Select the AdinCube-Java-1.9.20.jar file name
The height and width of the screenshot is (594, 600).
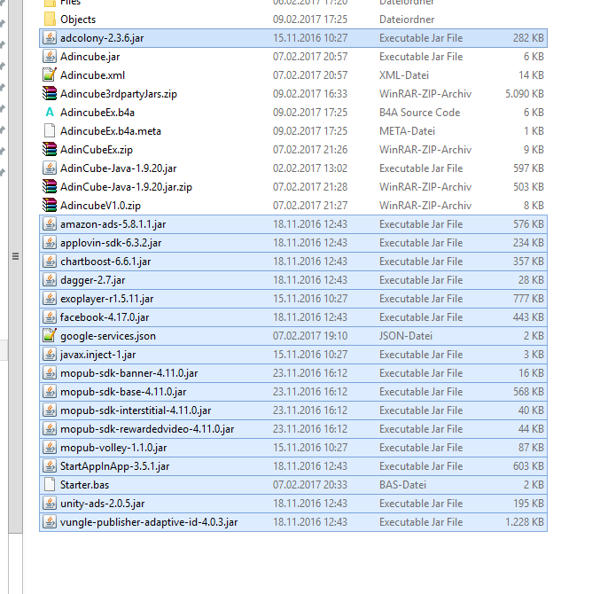(x=118, y=168)
